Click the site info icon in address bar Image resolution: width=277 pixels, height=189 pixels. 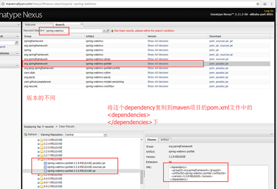tap(3, 4)
